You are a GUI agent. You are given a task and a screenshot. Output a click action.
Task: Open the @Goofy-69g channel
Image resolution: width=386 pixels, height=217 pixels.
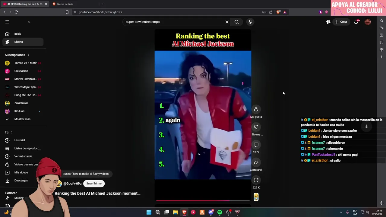pos(72,184)
